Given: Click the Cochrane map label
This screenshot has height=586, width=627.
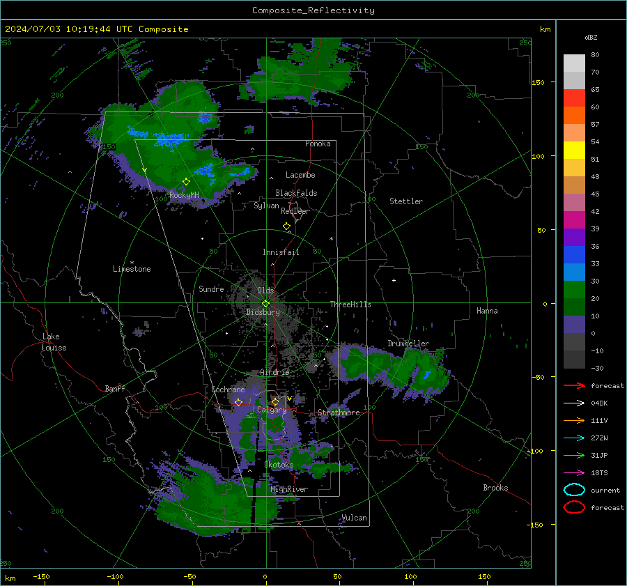Looking at the screenshot, I should pos(228,390).
